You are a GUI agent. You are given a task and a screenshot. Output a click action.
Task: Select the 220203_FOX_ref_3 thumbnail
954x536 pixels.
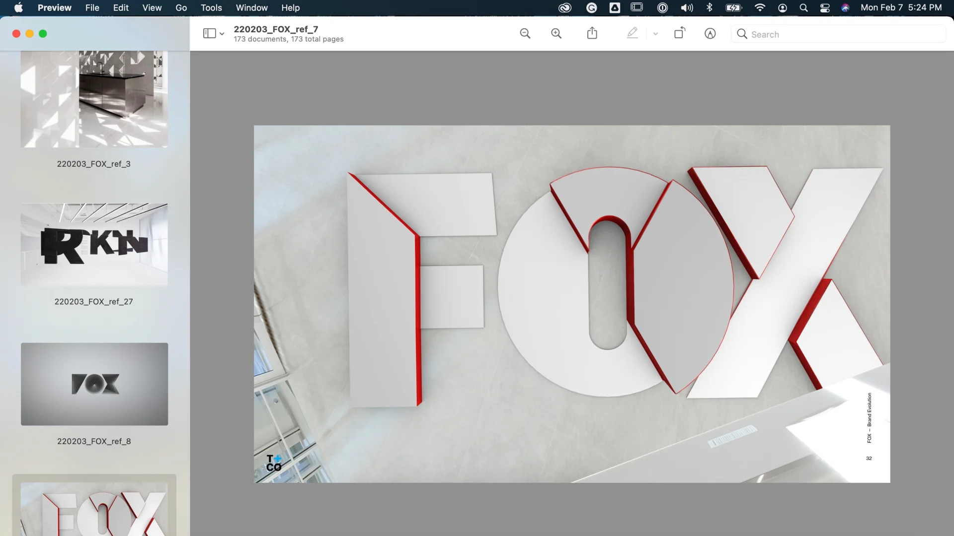94,99
